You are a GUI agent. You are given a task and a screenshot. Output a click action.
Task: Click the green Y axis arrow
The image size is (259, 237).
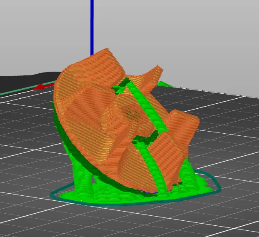coord(165,84)
